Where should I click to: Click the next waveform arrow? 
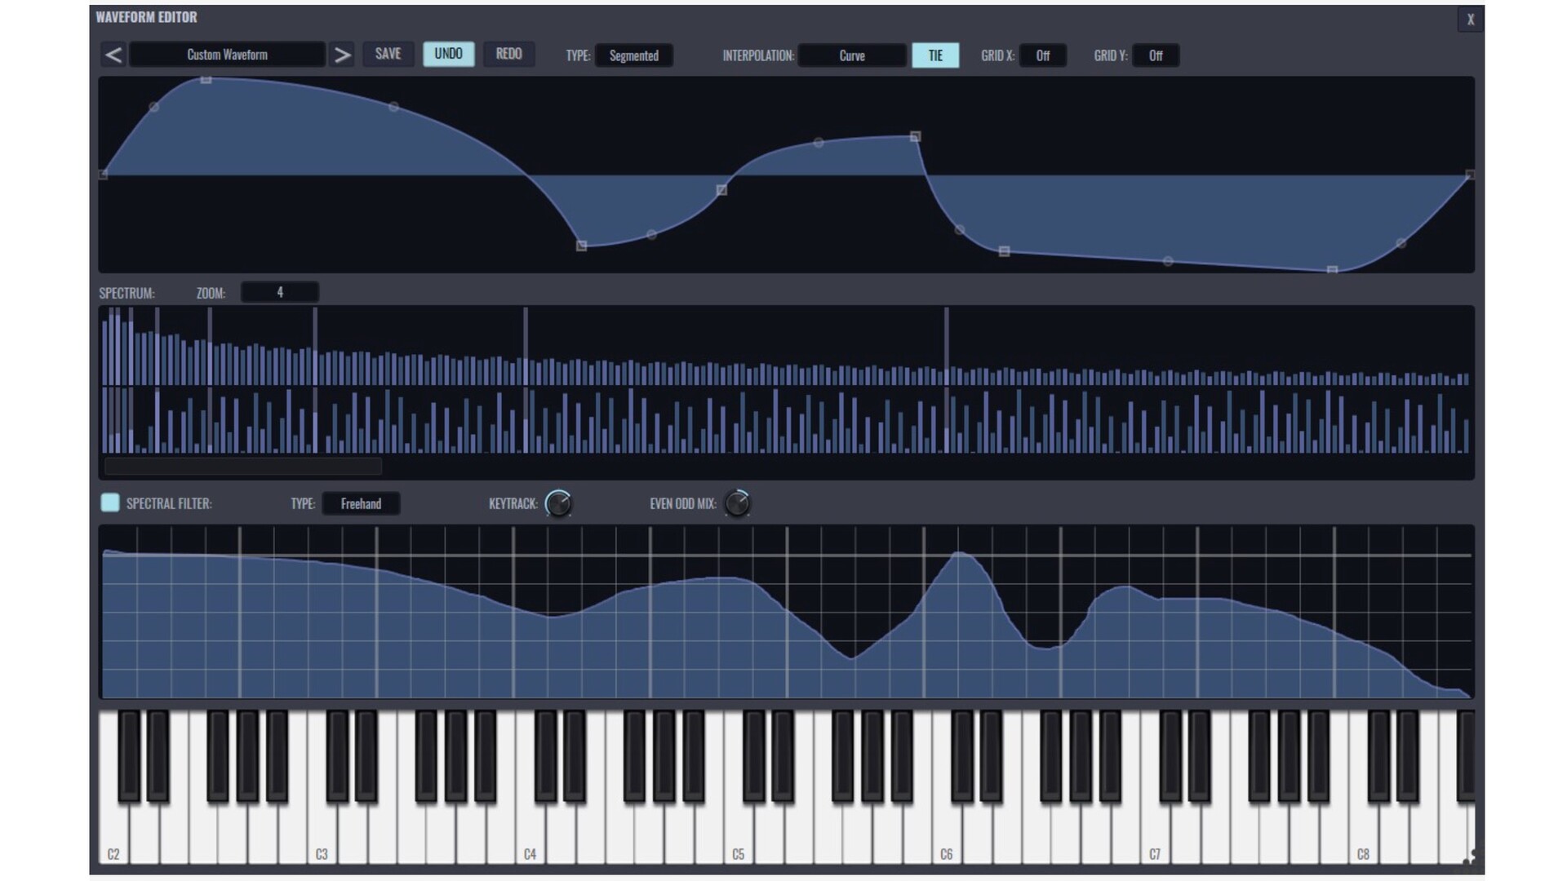coord(342,55)
